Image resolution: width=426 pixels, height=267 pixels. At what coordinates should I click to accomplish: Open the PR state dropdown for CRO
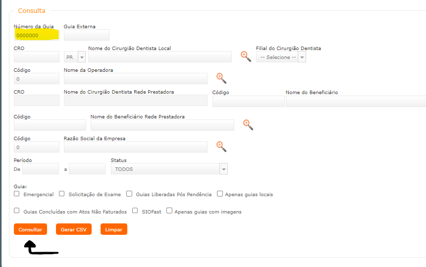pos(75,57)
